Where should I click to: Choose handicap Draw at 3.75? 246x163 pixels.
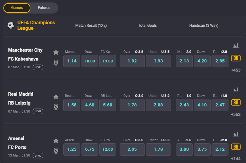202,149
